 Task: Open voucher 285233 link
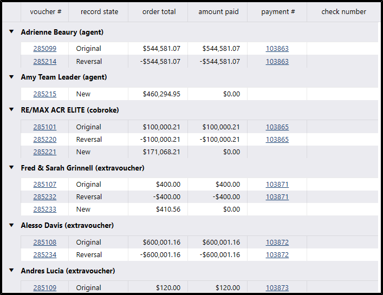[44, 209]
